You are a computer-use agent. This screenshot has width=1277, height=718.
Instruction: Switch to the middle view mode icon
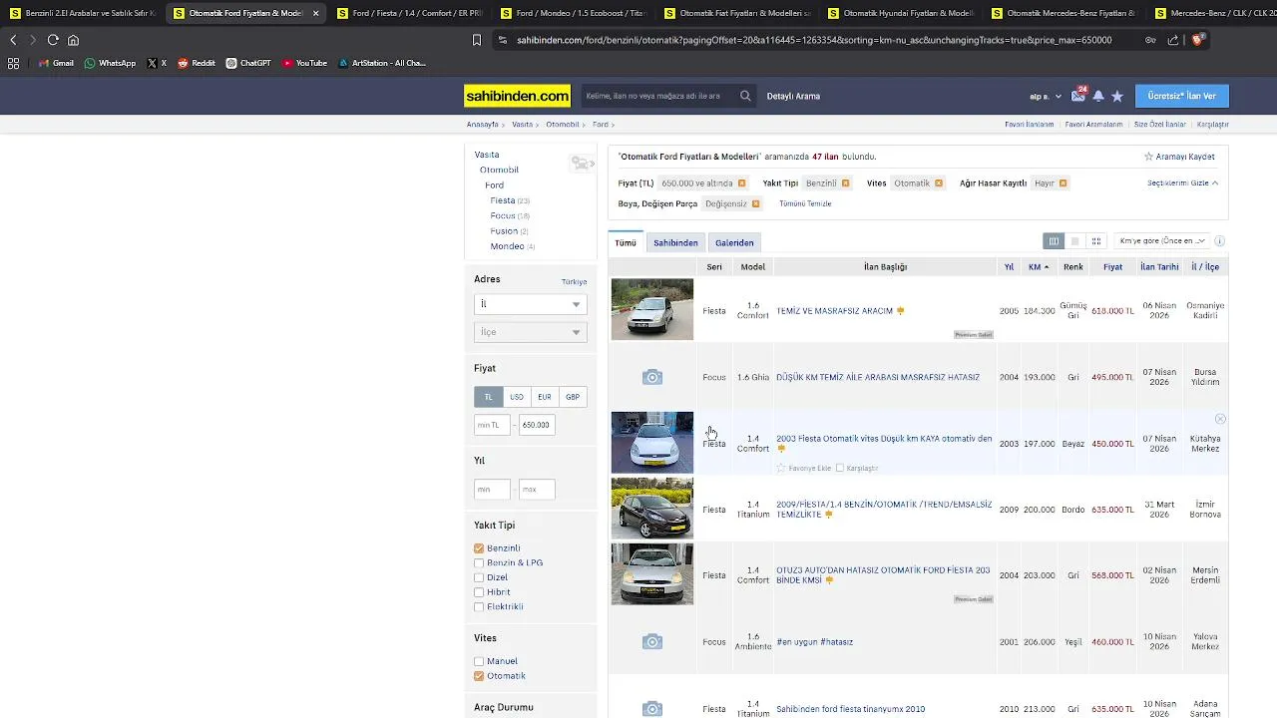pos(1074,241)
